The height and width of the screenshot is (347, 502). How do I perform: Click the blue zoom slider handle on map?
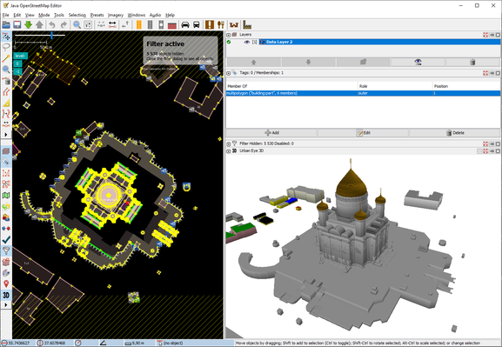coord(51,35)
